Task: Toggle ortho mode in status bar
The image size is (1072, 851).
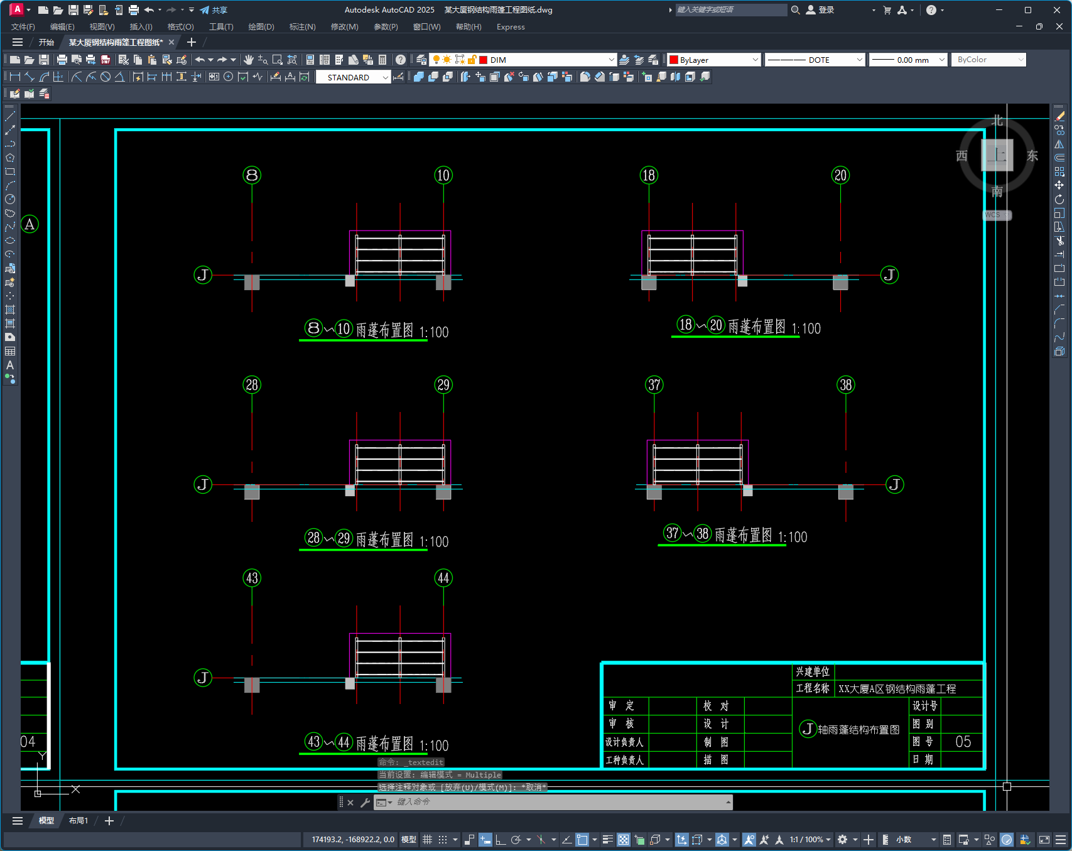Action: (501, 840)
